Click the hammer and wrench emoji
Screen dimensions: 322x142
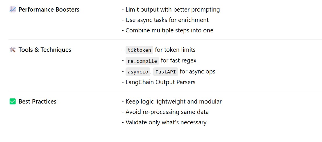click(x=12, y=50)
